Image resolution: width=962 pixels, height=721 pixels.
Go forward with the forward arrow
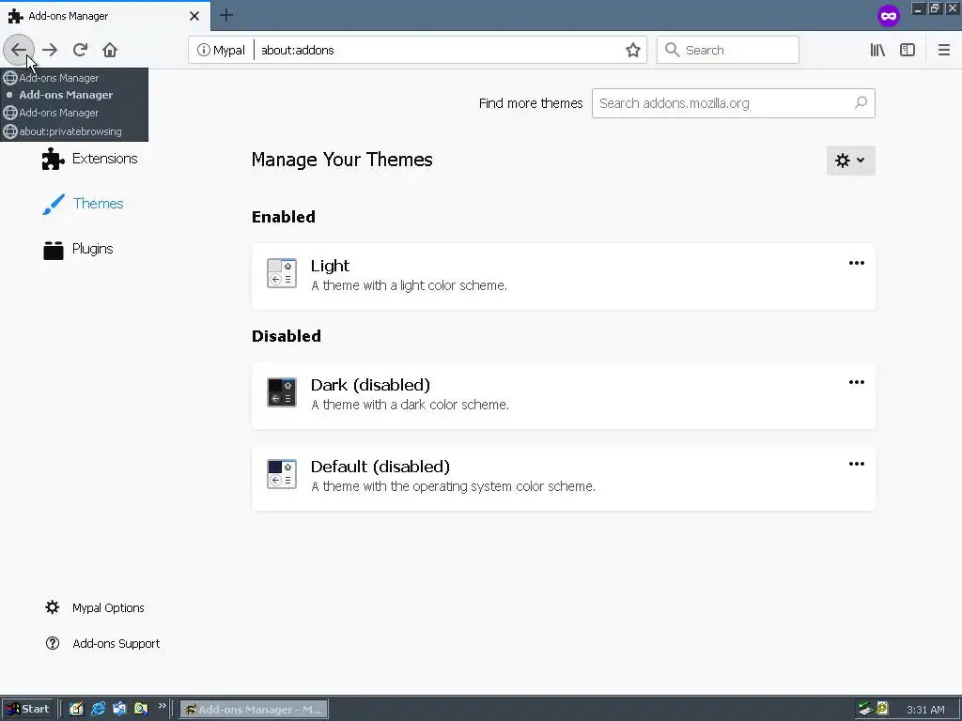50,50
